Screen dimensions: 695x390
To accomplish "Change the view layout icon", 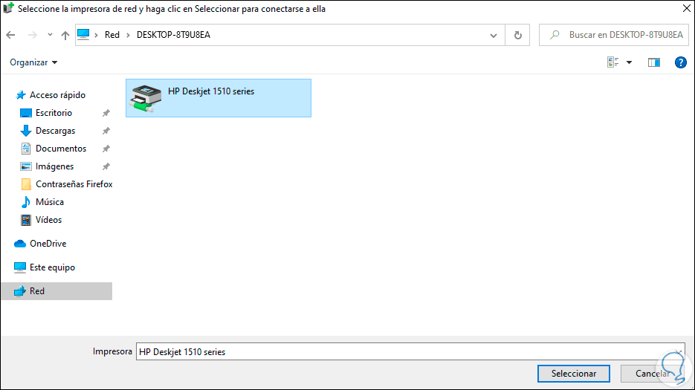I will (613, 62).
